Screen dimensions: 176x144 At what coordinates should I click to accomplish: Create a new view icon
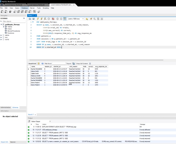tap(22, 12)
